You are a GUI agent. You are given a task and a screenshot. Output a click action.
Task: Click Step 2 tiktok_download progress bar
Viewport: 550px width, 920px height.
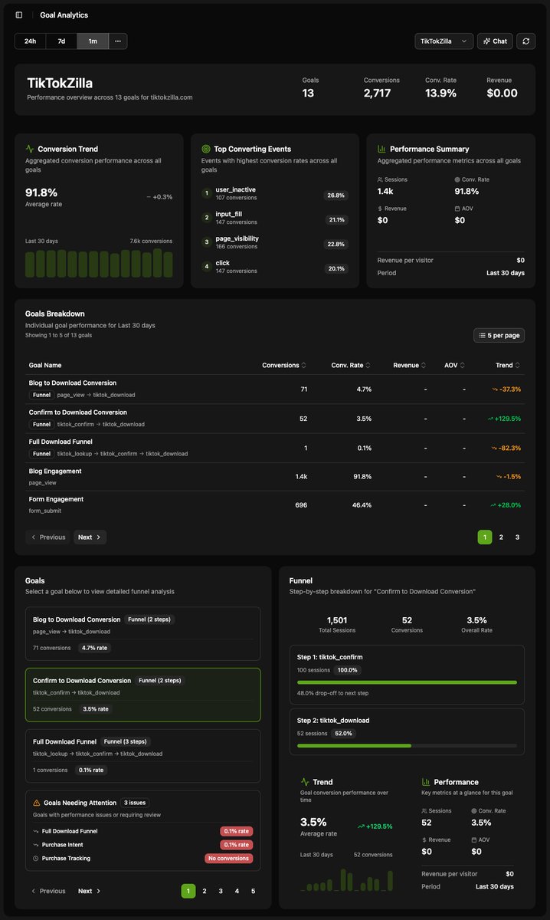[x=407, y=745]
